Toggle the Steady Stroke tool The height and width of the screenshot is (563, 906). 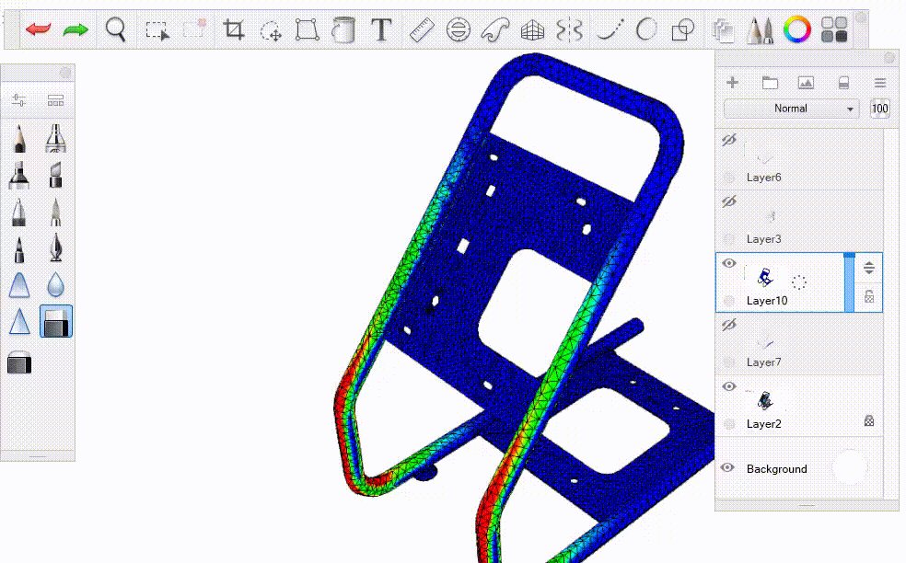[610, 29]
